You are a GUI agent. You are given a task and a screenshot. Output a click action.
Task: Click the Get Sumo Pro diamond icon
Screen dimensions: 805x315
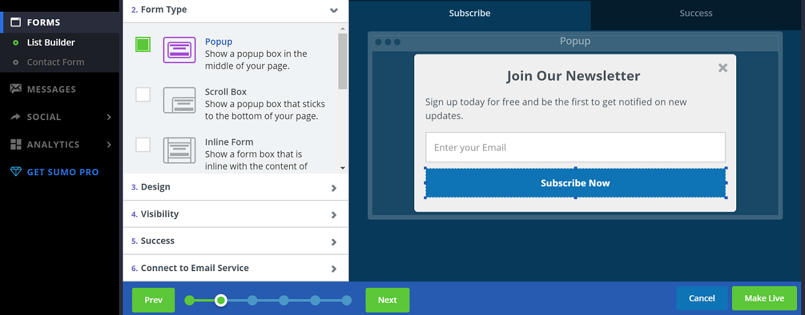[16, 172]
